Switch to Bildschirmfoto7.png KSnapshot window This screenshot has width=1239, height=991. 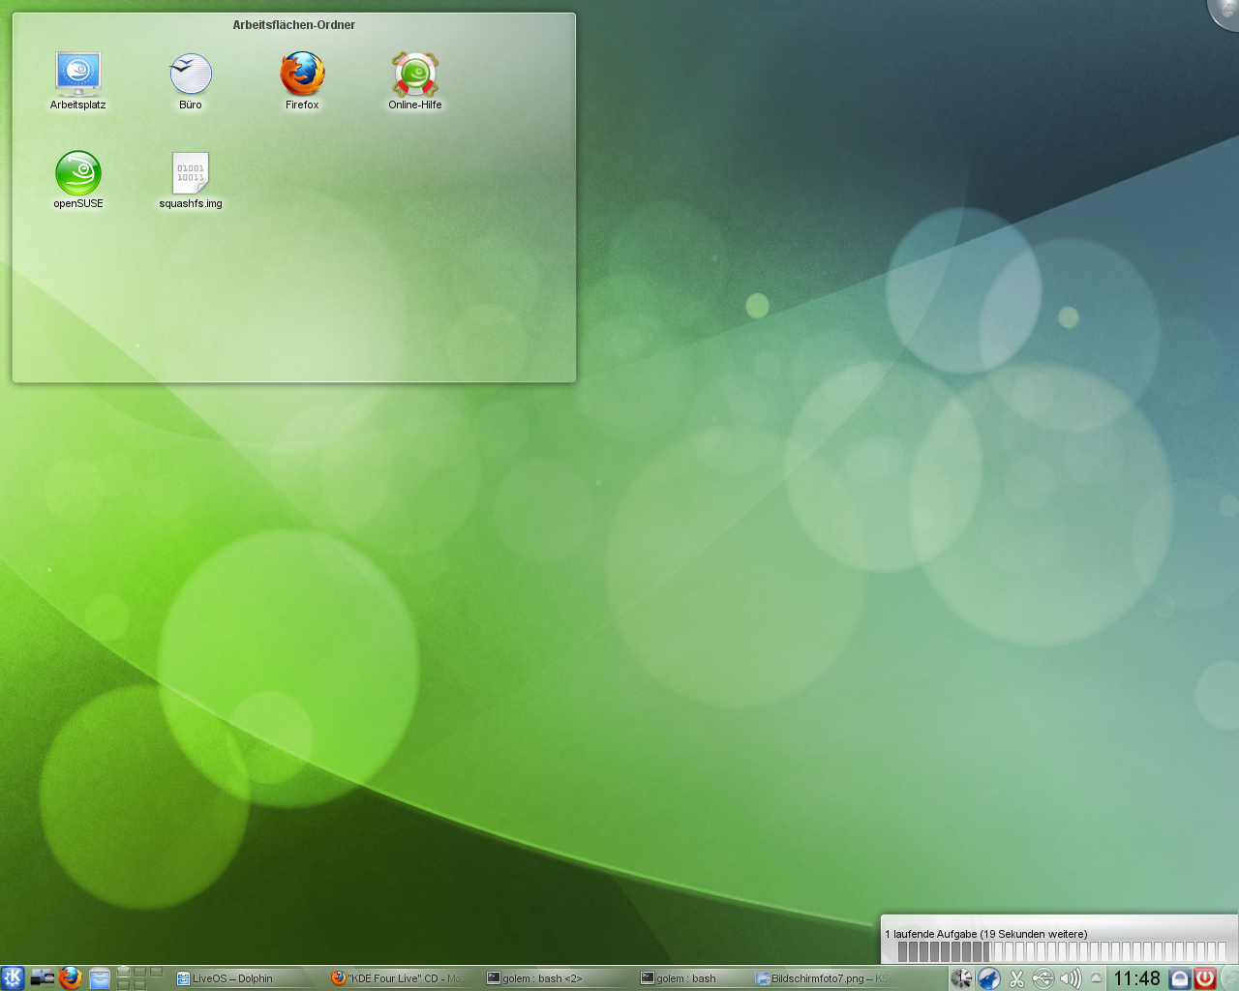[823, 978]
